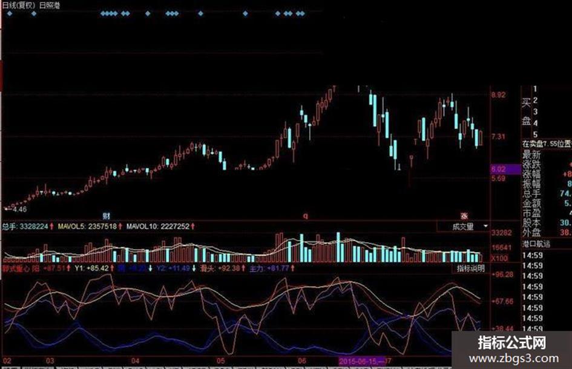The width and height of the screenshot is (572, 369).
Task: Click the 日线(复权) period label
Action: click(x=18, y=5)
